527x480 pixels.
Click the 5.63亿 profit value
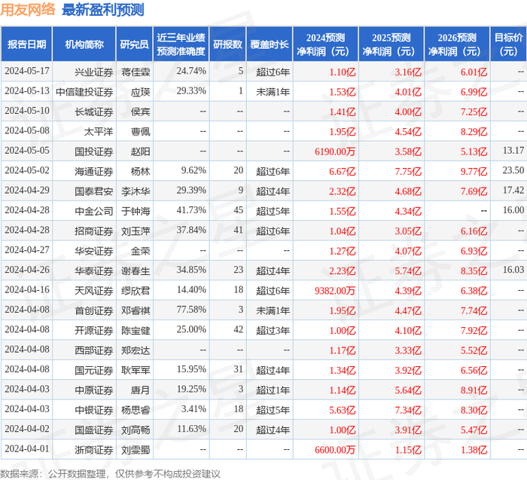[342, 409]
